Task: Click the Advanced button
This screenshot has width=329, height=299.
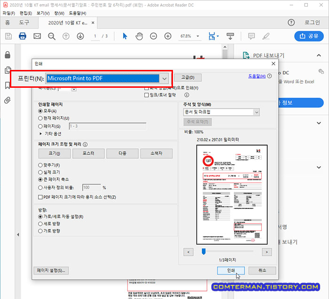Action: pos(188,77)
